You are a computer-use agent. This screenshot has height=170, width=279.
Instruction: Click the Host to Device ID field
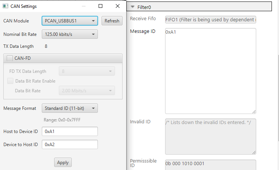coord(69,132)
